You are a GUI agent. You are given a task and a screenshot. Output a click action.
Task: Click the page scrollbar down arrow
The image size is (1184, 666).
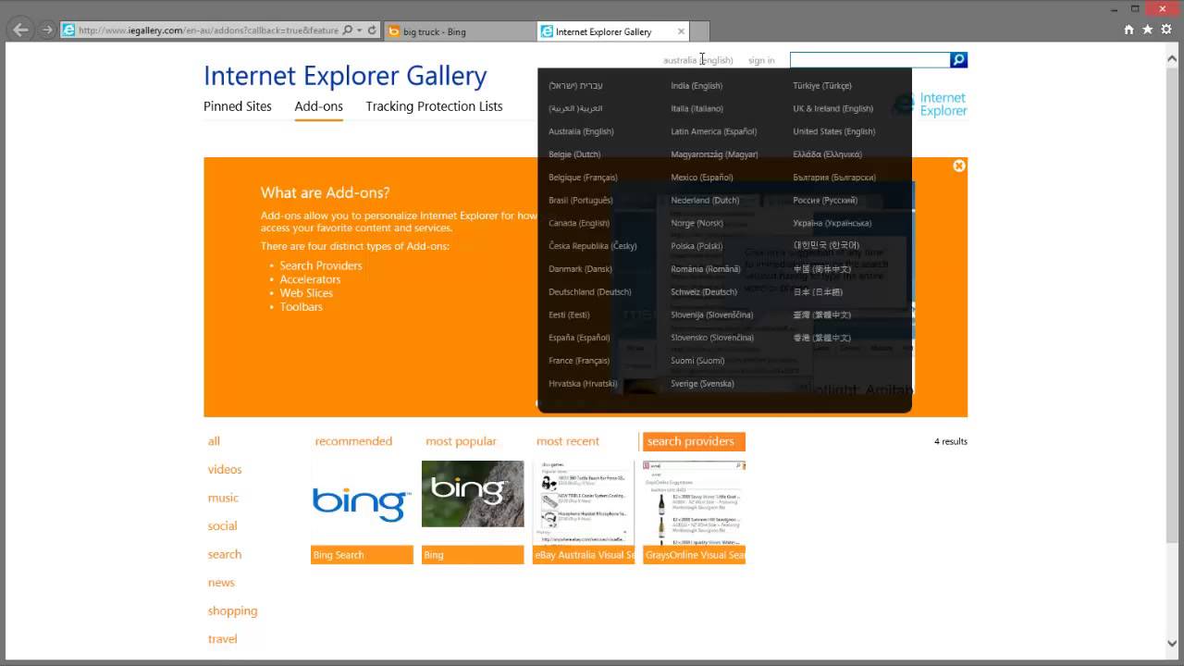(1173, 644)
